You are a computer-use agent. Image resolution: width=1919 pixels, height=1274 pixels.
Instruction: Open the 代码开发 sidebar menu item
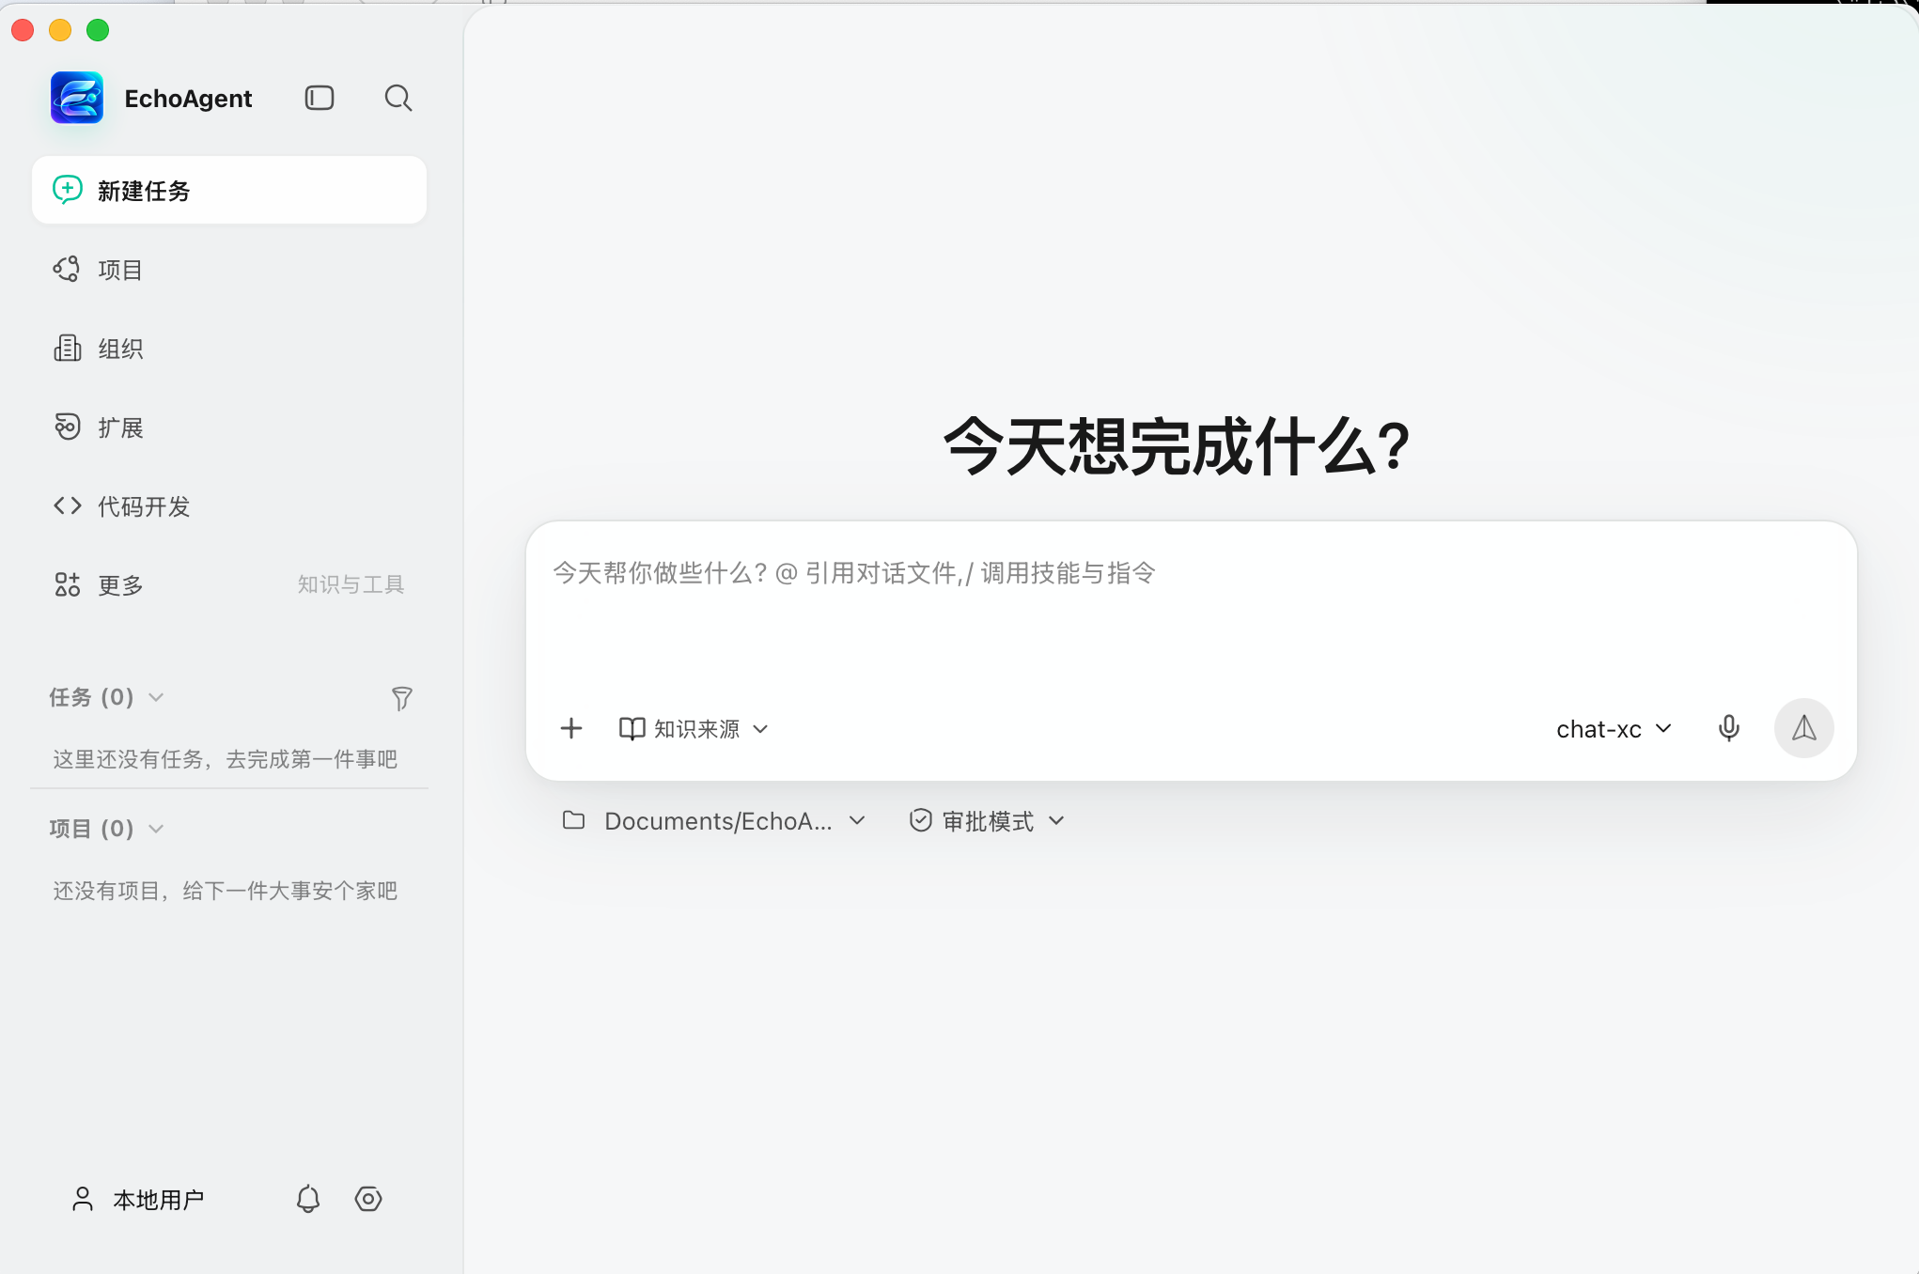[x=229, y=506]
